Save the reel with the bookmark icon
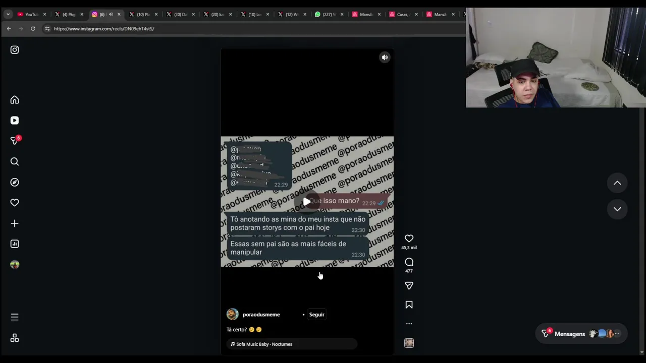The width and height of the screenshot is (646, 363). click(409, 305)
